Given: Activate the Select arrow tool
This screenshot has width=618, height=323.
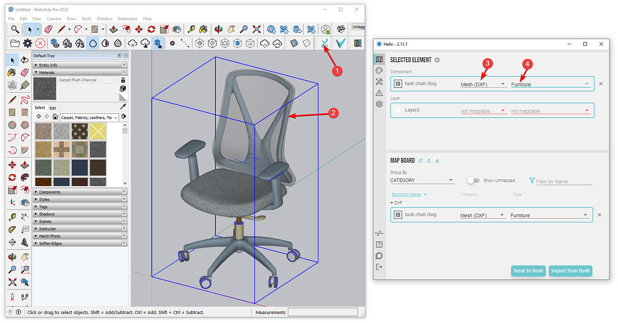Looking at the screenshot, I should [x=30, y=29].
